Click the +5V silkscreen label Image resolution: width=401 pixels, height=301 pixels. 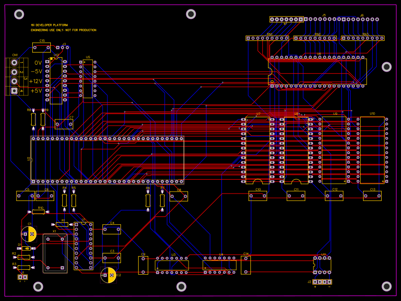(37, 91)
